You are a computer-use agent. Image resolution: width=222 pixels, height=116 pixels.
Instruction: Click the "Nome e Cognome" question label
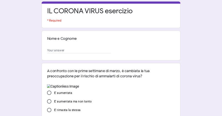[x=62, y=39]
